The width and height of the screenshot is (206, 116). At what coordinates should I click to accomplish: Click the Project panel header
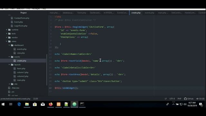point(23,13)
